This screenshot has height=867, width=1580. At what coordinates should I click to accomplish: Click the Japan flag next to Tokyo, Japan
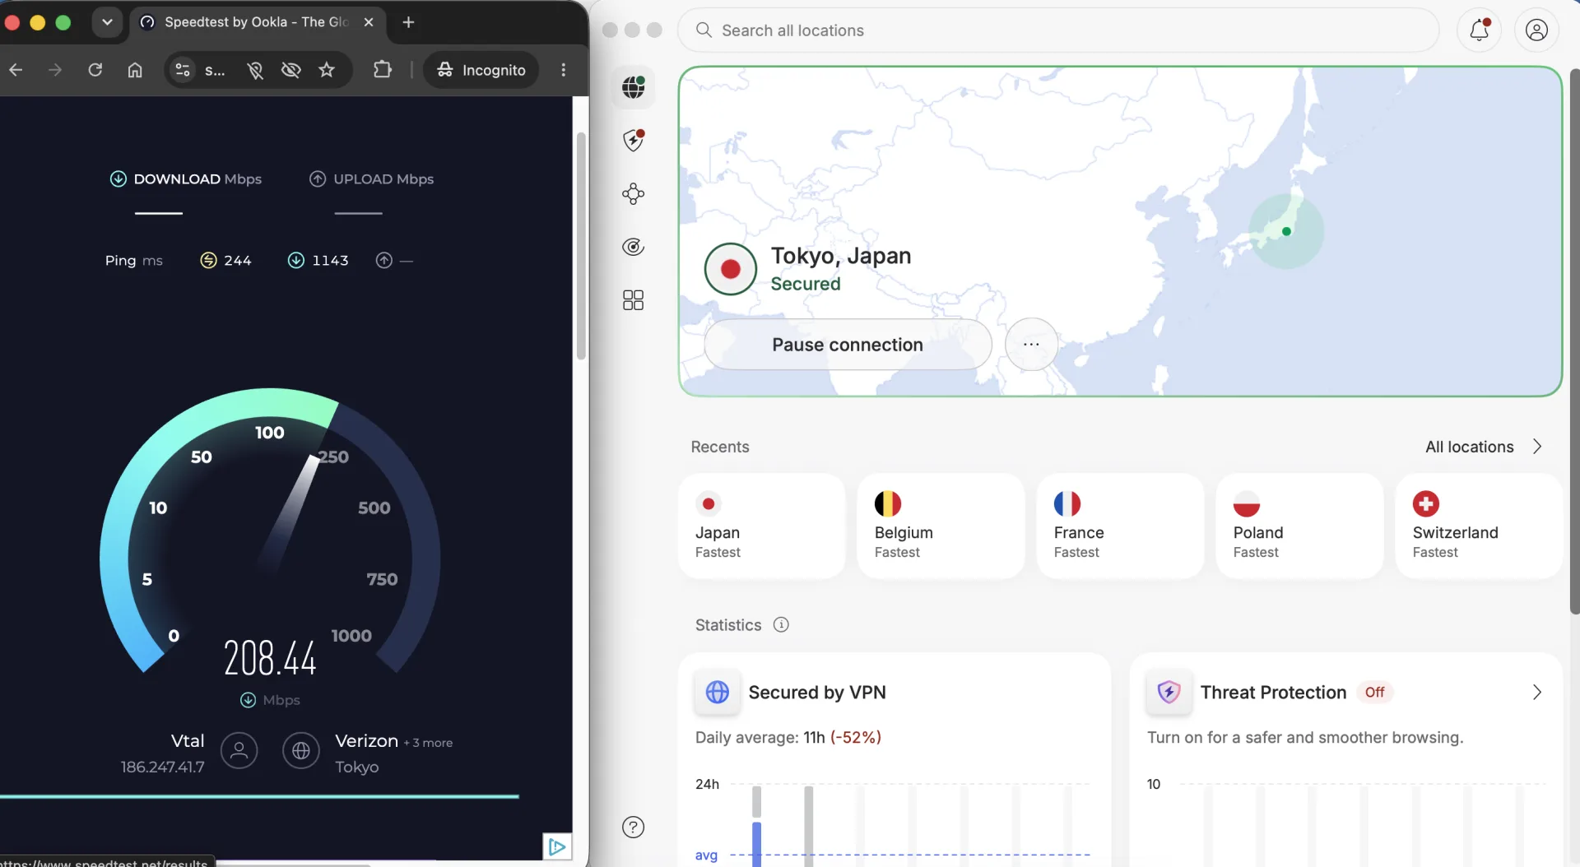730,269
